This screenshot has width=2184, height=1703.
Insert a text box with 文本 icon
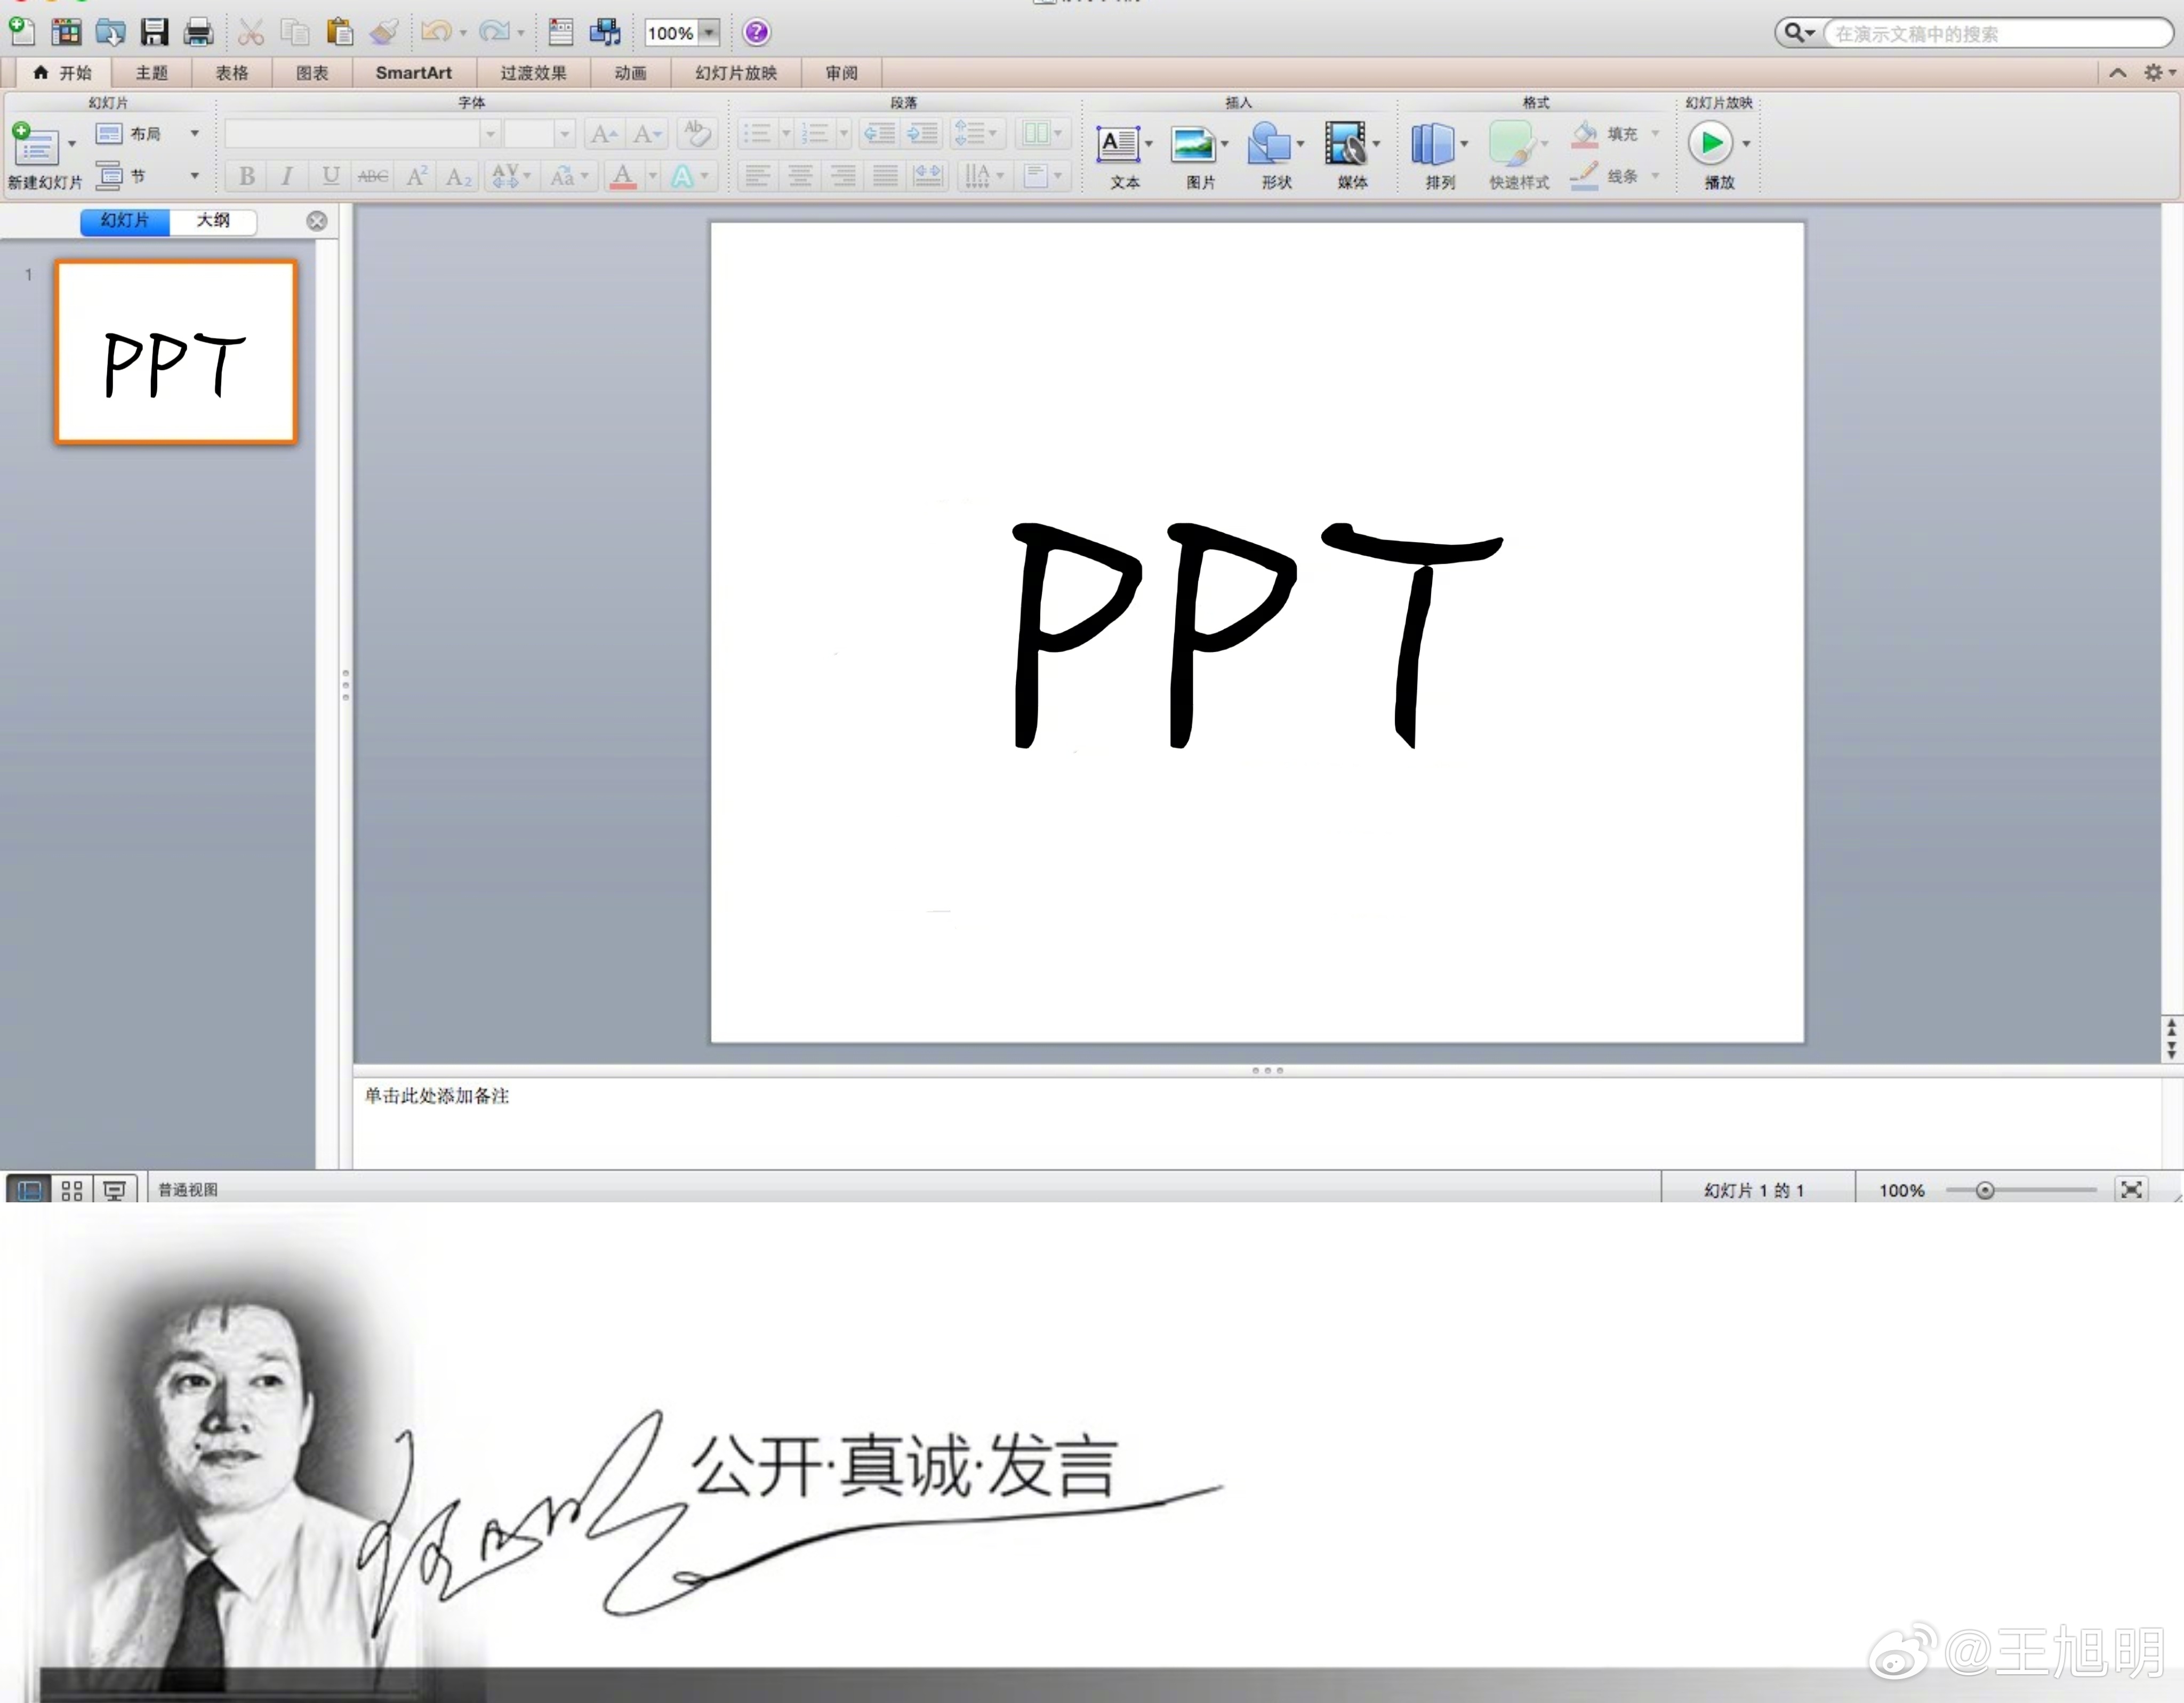pos(1117,144)
